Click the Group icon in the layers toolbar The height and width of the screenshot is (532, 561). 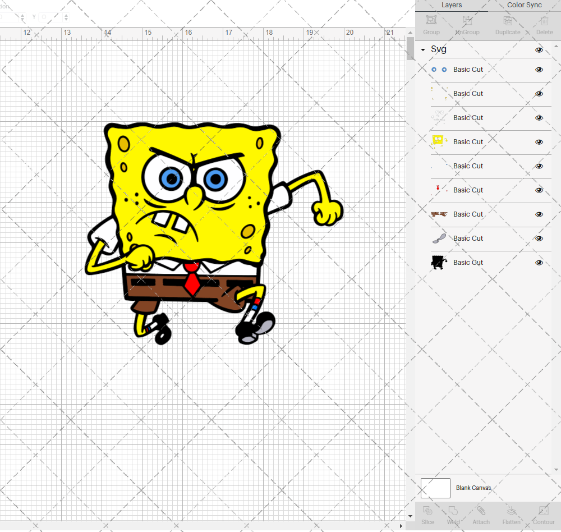pos(431,20)
